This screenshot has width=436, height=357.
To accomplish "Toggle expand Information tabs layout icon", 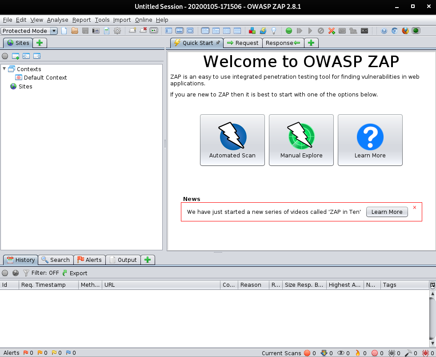I will coord(180,31).
